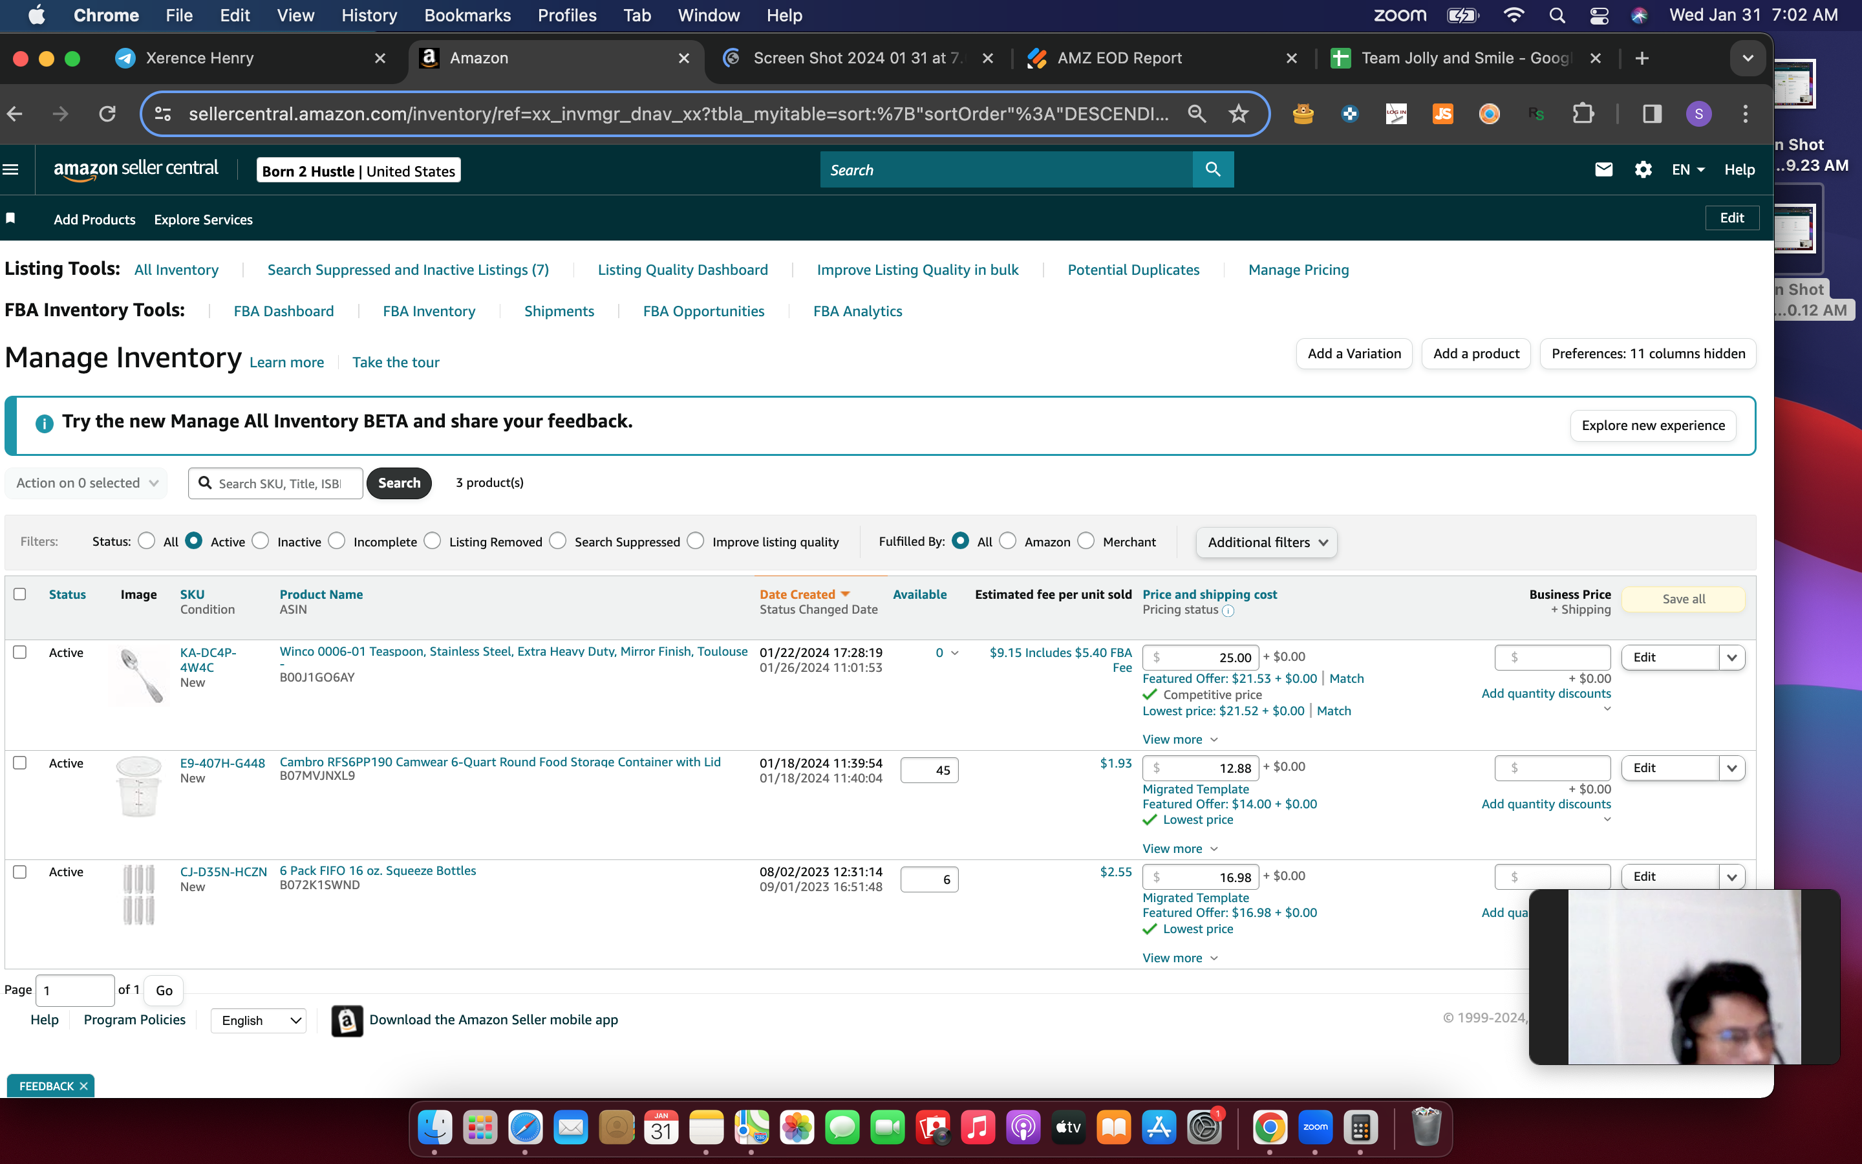Open the Chrome Extensions puzzle icon

tap(1583, 114)
